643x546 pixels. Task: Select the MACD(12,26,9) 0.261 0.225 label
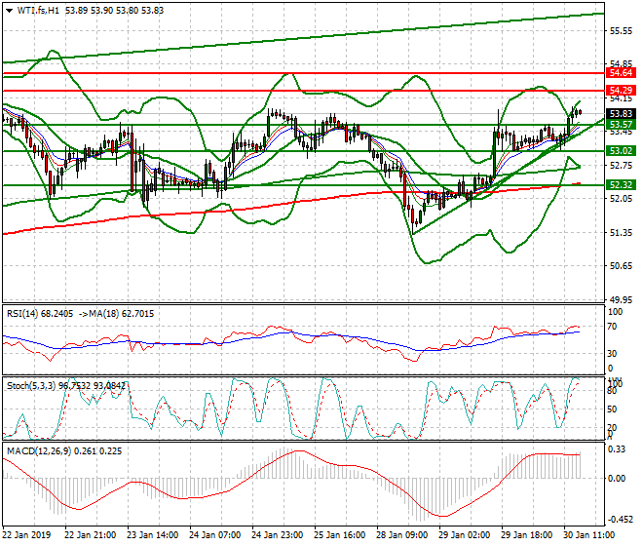64,451
